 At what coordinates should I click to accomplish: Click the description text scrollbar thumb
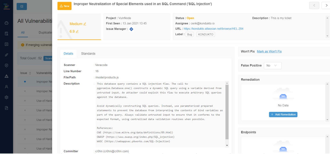click(227, 112)
